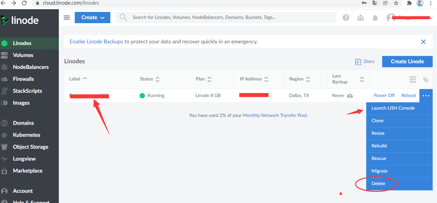437x203 pixels.
Task: Click the Longview pulse icon
Action: tap(4, 159)
